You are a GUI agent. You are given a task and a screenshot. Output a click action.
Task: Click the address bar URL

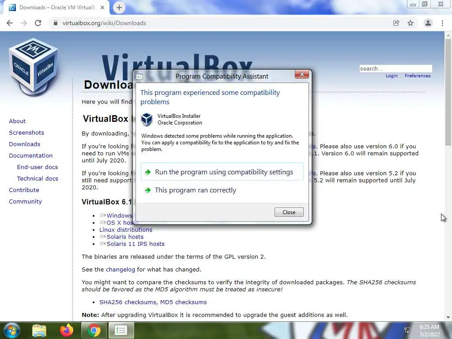click(x=104, y=23)
